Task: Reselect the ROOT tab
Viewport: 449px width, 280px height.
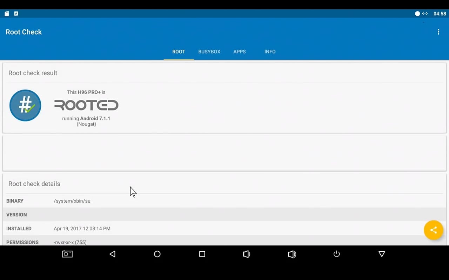Action: tap(179, 51)
